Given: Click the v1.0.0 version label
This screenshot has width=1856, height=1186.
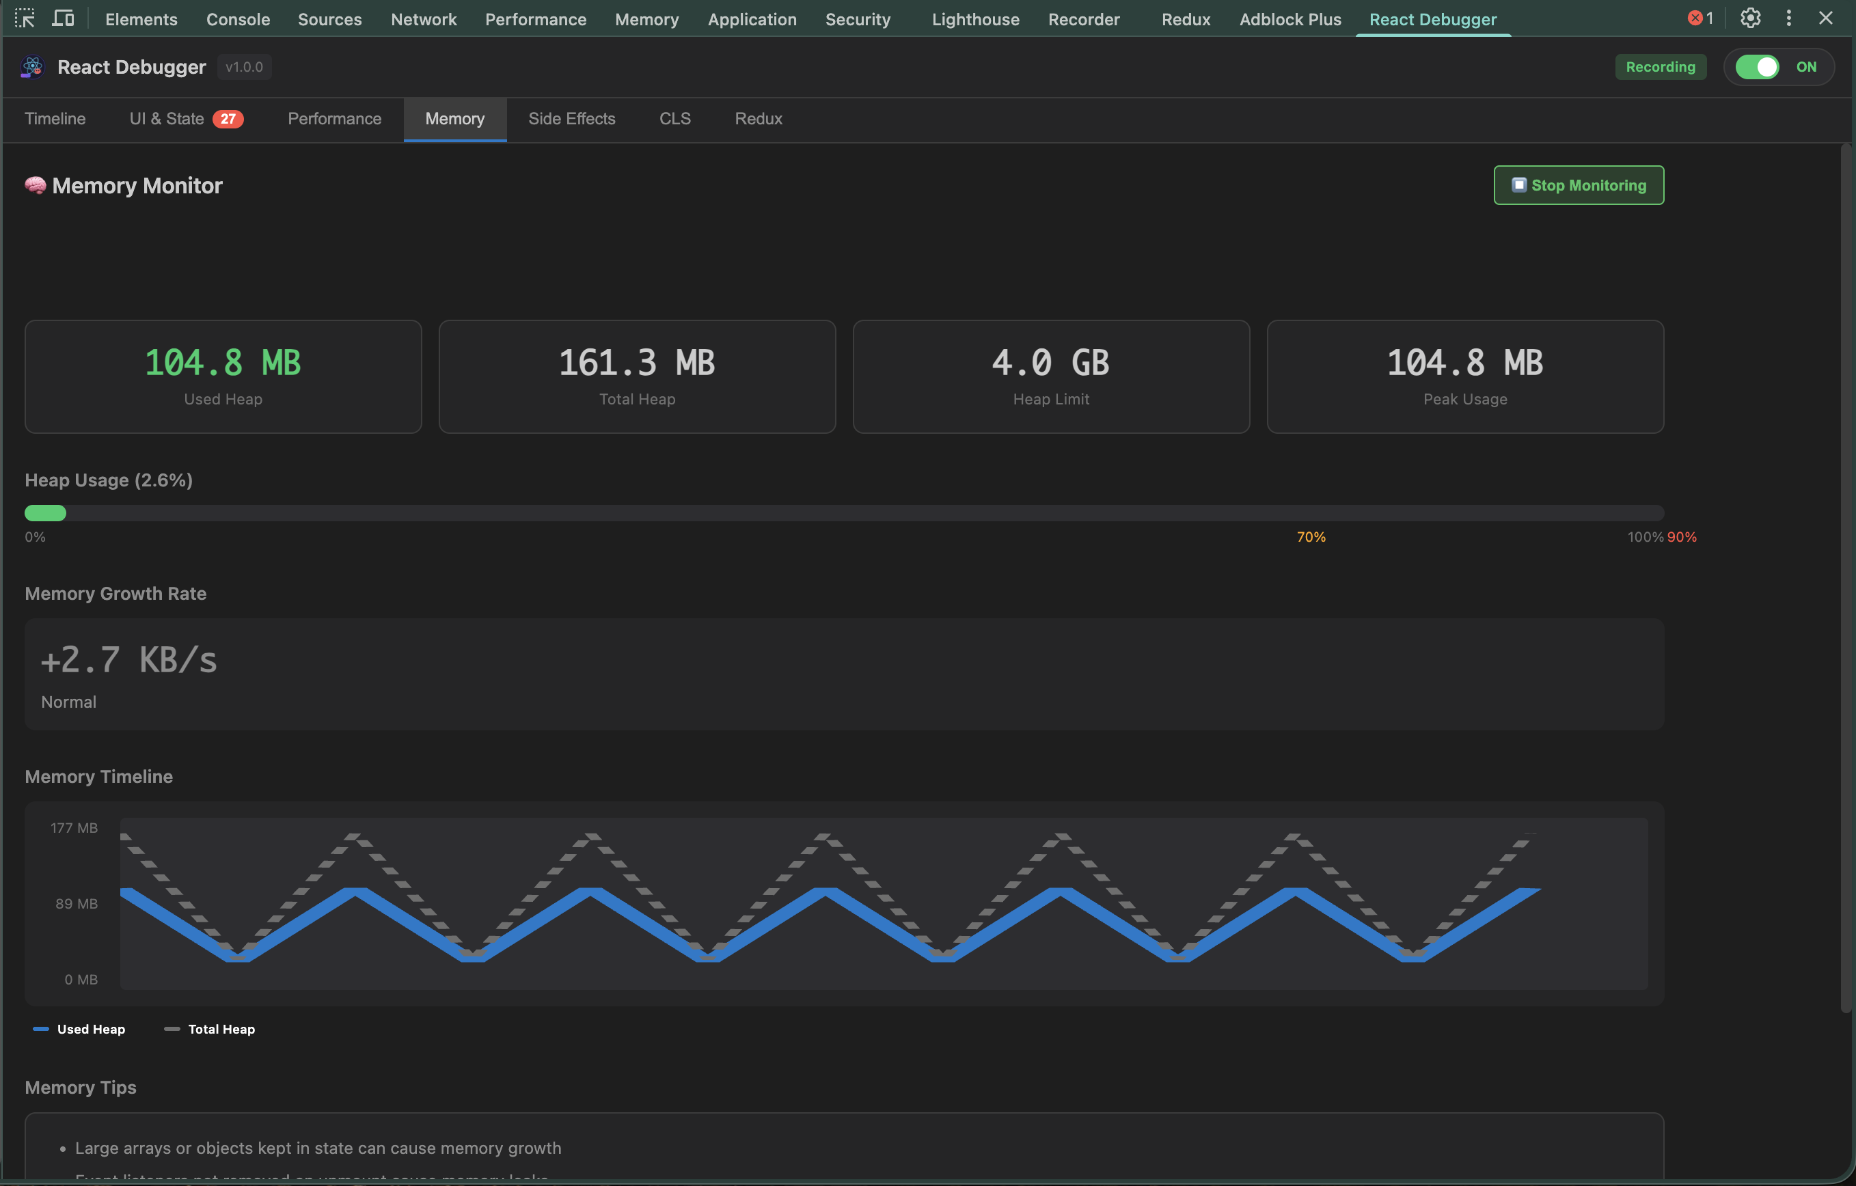Looking at the screenshot, I should pyautogui.click(x=243, y=66).
